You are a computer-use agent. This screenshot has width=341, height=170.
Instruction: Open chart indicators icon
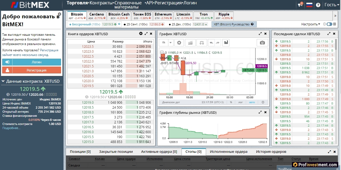click(190, 43)
